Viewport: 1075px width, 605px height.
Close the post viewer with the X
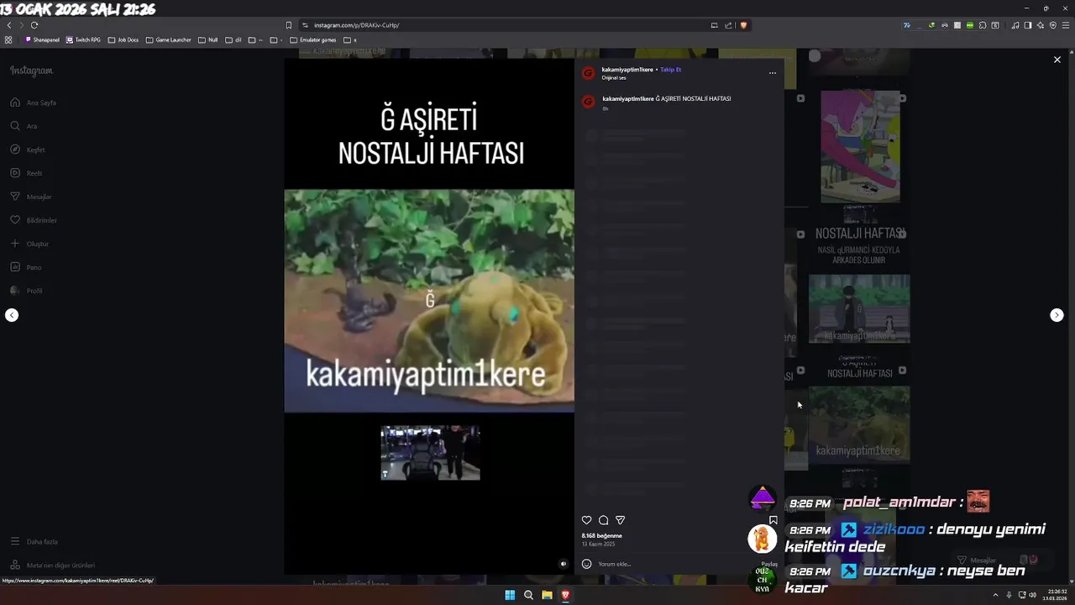click(1057, 60)
